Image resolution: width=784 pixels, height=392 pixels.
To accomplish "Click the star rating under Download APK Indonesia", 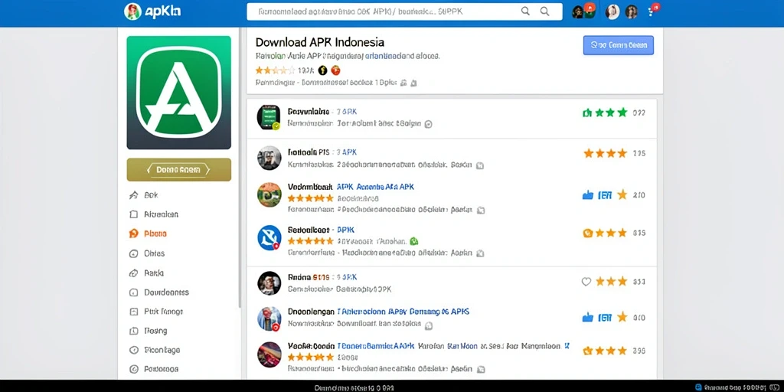I will pos(275,70).
